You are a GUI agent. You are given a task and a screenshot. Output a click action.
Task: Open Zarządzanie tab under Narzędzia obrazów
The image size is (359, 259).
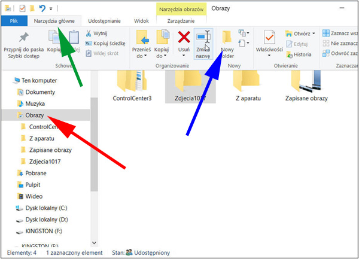181,21
